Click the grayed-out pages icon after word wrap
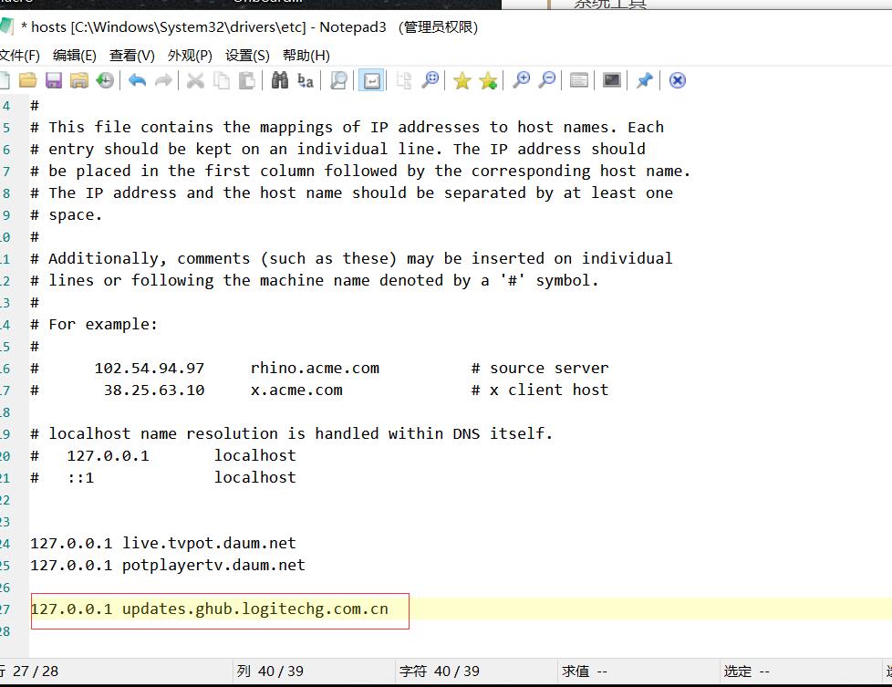The width and height of the screenshot is (892, 687). click(x=403, y=80)
